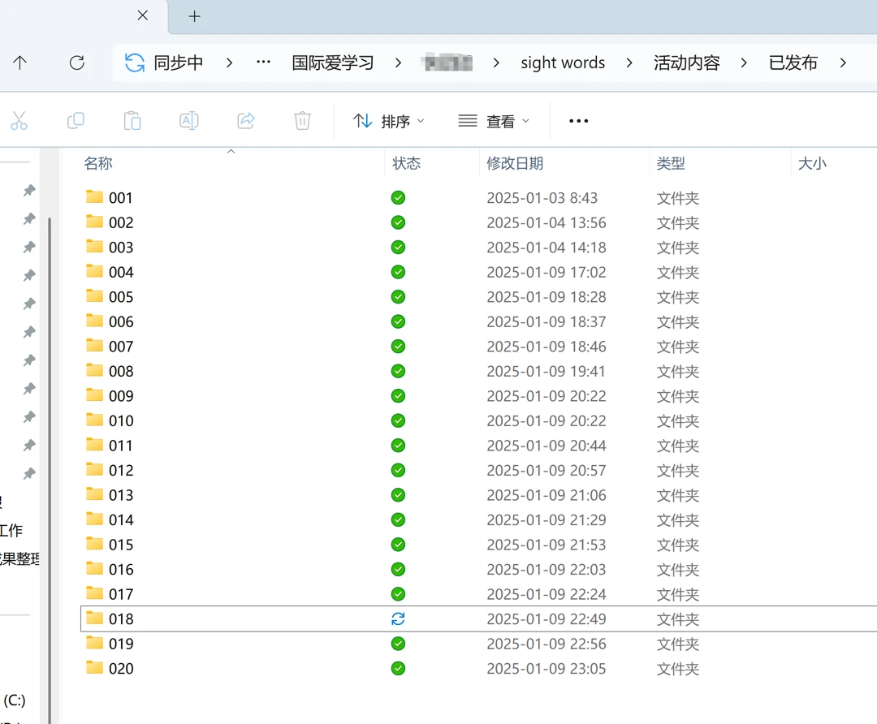This screenshot has width=877, height=724.
Task: Expand chevron after 活动内容 breadcrumb
Action: [x=744, y=62]
